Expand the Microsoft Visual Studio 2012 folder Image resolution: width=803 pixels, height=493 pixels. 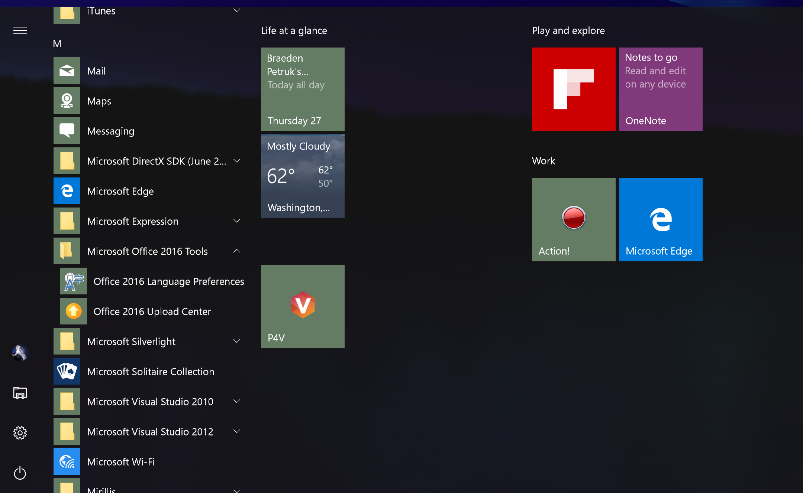237,431
